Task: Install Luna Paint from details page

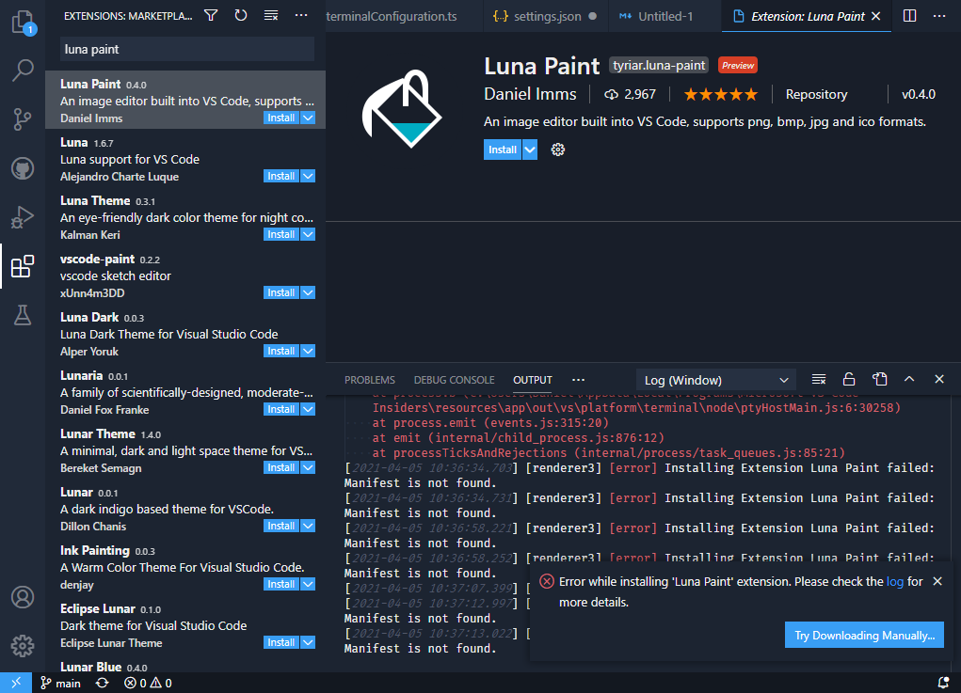Action: pyautogui.click(x=503, y=150)
